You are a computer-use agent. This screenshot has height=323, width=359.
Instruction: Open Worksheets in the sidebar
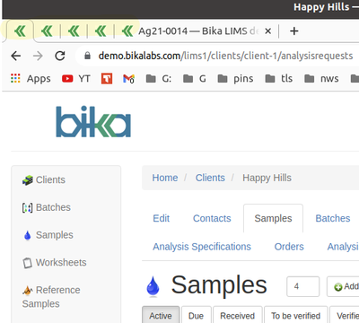pos(61,262)
